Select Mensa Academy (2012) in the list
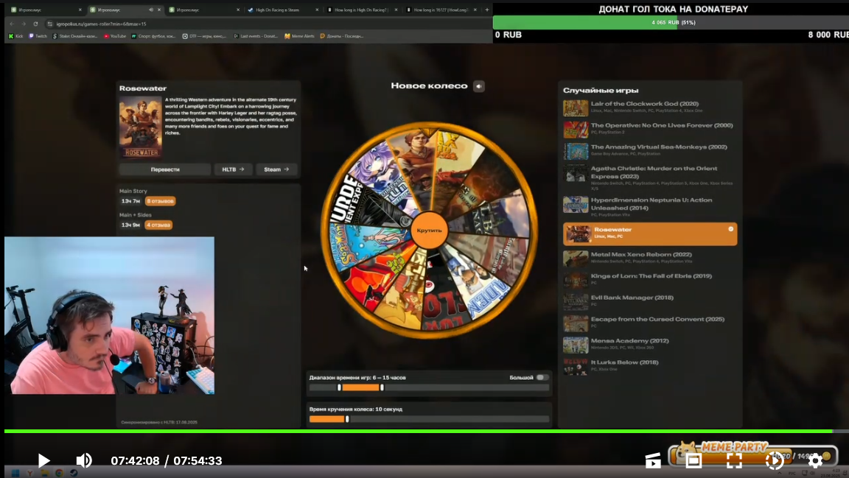This screenshot has height=478, width=849. (650, 344)
